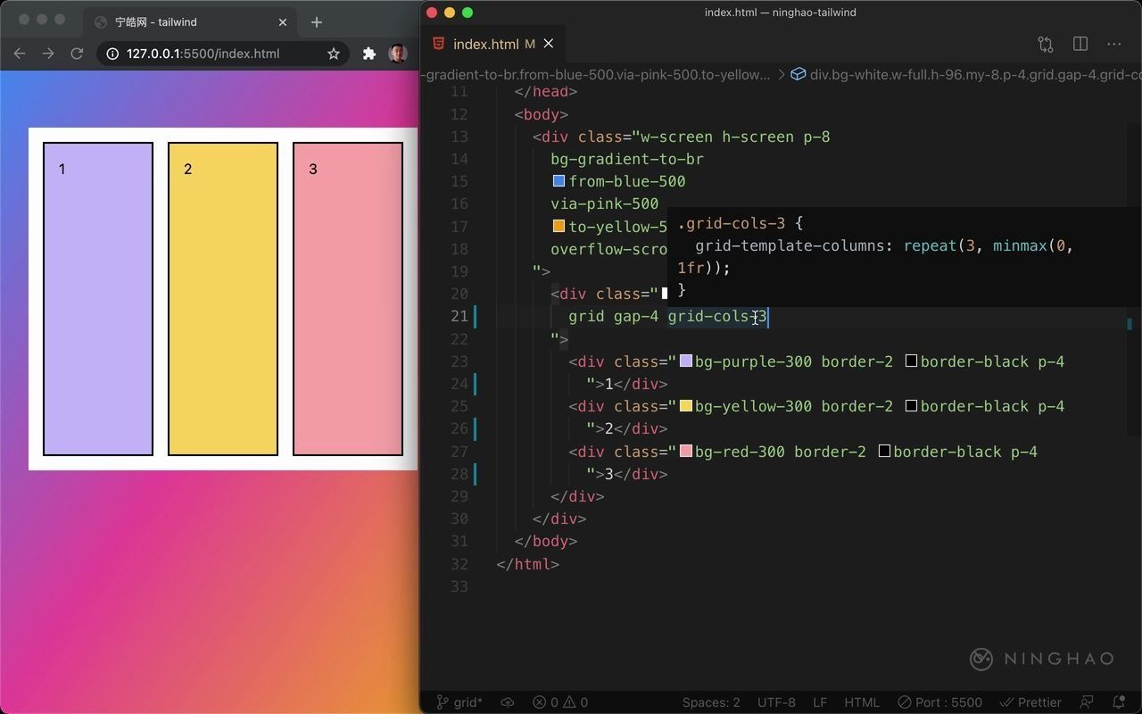Select the purple swatch beside bg-purple-300

pos(684,361)
